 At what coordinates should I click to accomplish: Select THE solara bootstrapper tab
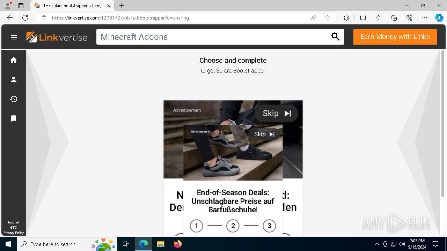tap(73, 6)
